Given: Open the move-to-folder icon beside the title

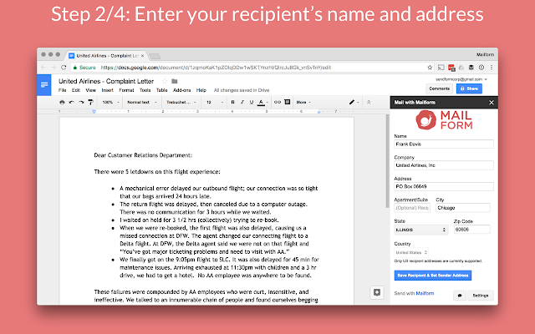Looking at the screenshot, I should [x=175, y=81].
